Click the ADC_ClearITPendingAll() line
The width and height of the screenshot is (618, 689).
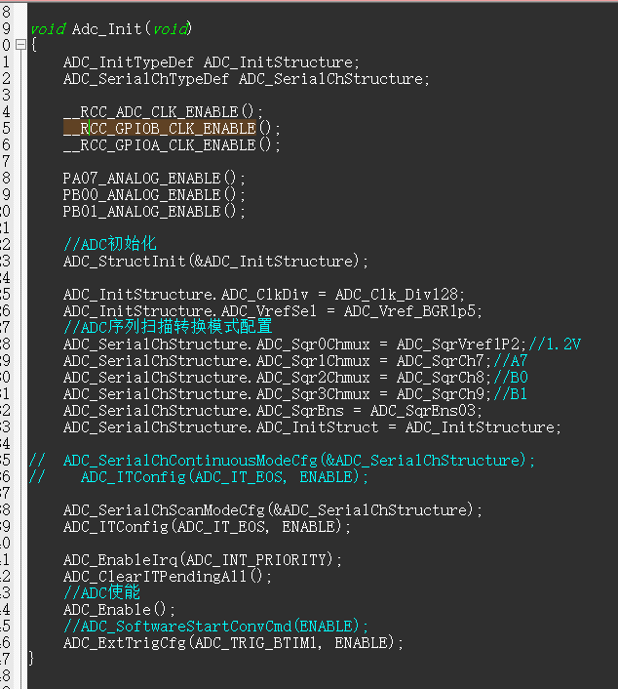coord(168,577)
